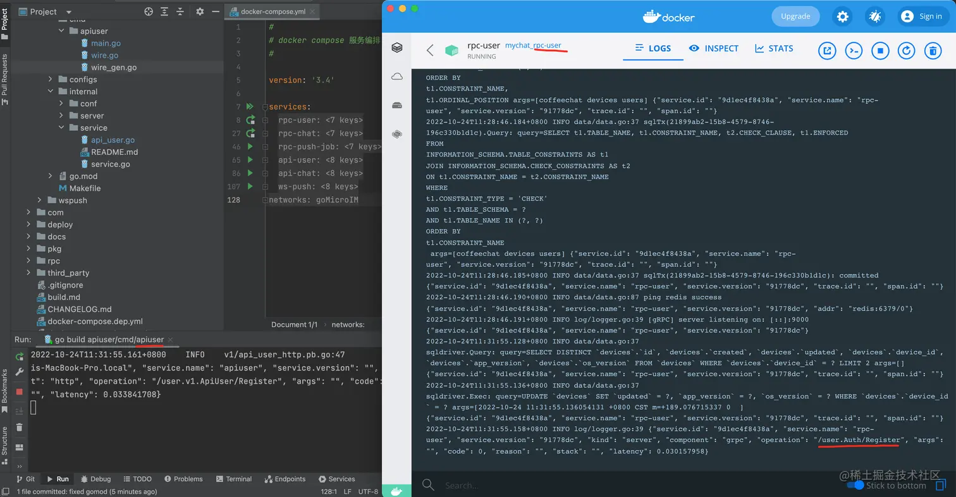Image resolution: width=956 pixels, height=497 pixels.
Task: Toggle Stick to bottom switch
Action: pos(855,485)
